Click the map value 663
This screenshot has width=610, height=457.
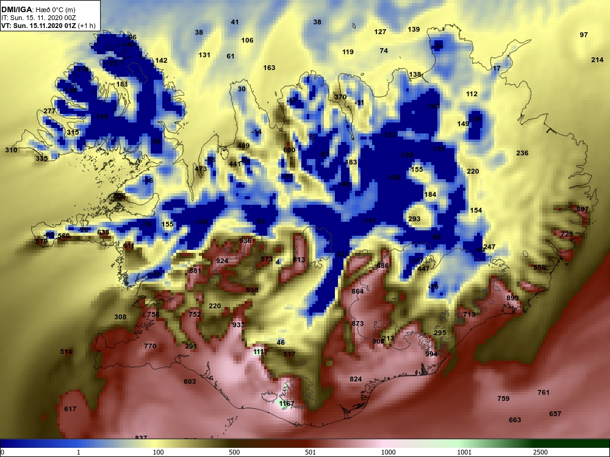click(x=515, y=420)
